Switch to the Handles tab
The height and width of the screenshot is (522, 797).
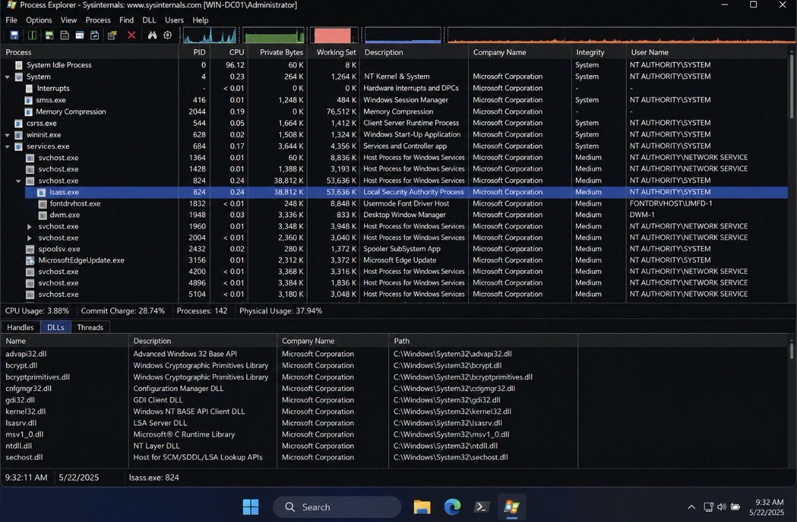coord(21,327)
